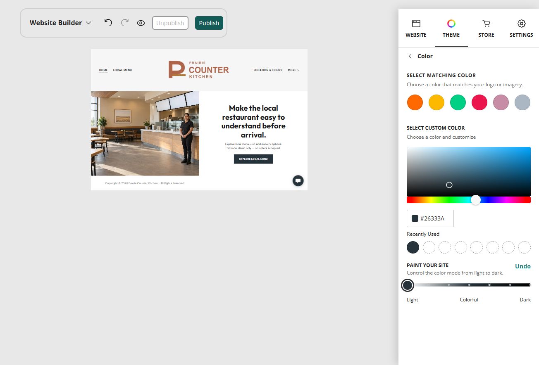The width and height of the screenshot is (539, 365).
Task: Click the 'Select Matching Color' heading
Action: [x=441, y=76]
